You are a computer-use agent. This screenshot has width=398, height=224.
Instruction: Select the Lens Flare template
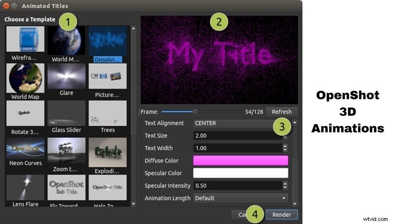click(x=25, y=188)
